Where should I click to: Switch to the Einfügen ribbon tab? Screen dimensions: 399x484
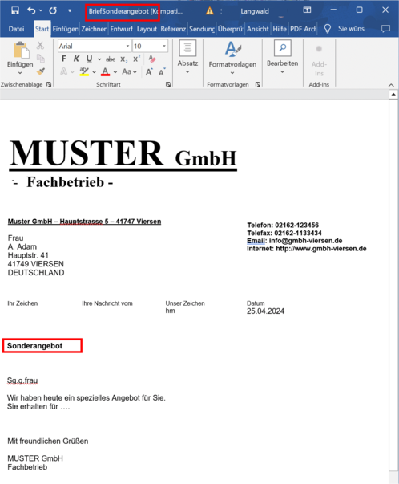click(x=65, y=29)
